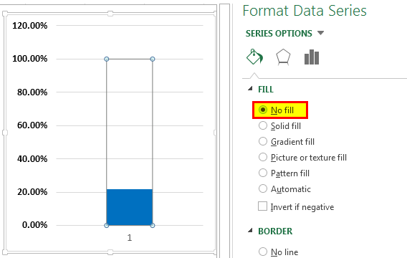Select the No line border option
This screenshot has width=407, height=258.
[x=263, y=252]
